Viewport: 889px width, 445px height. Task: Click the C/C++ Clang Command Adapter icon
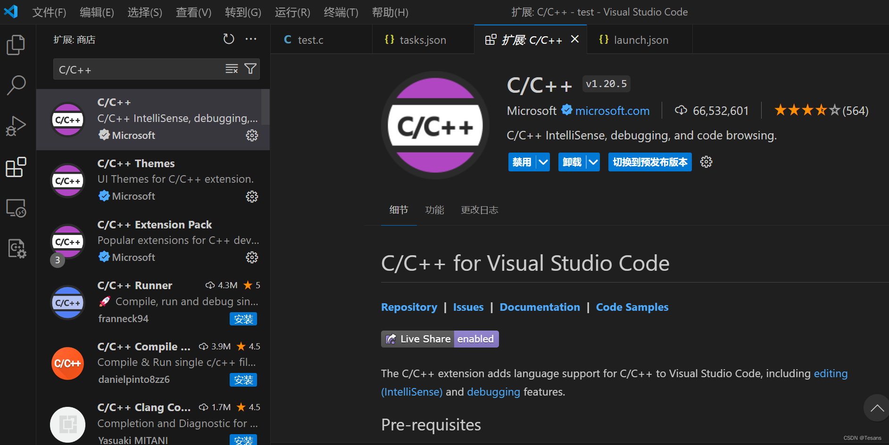coord(67,424)
